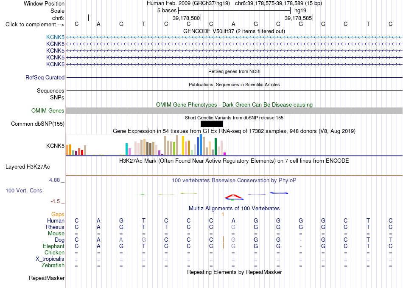Select the Dog species row label

[x=60, y=240]
